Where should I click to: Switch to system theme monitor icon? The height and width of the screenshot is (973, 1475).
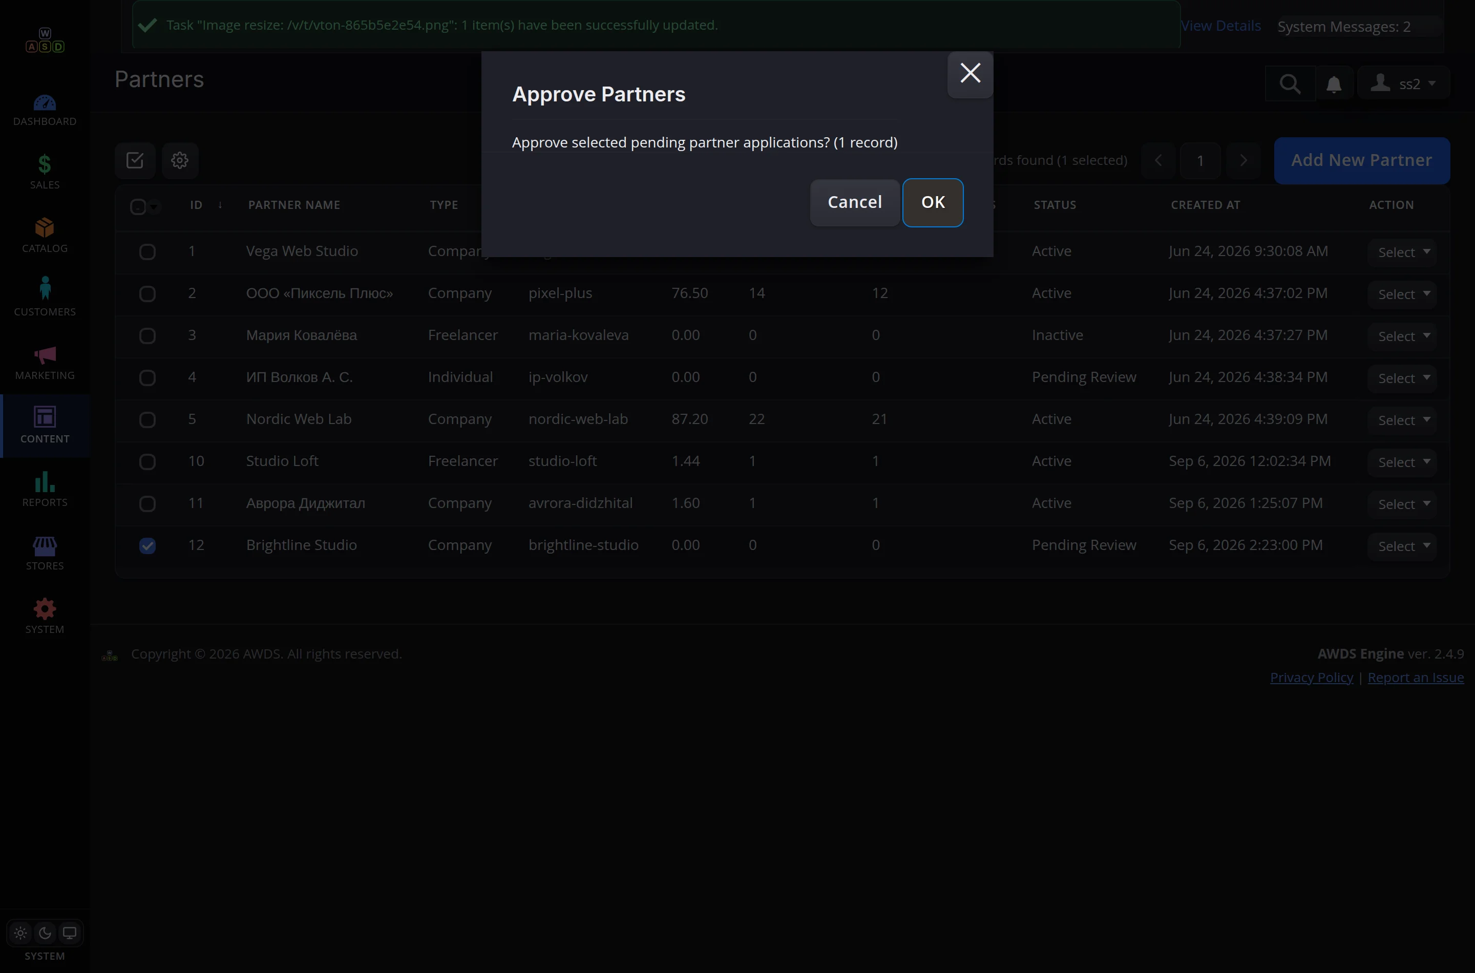(x=70, y=933)
